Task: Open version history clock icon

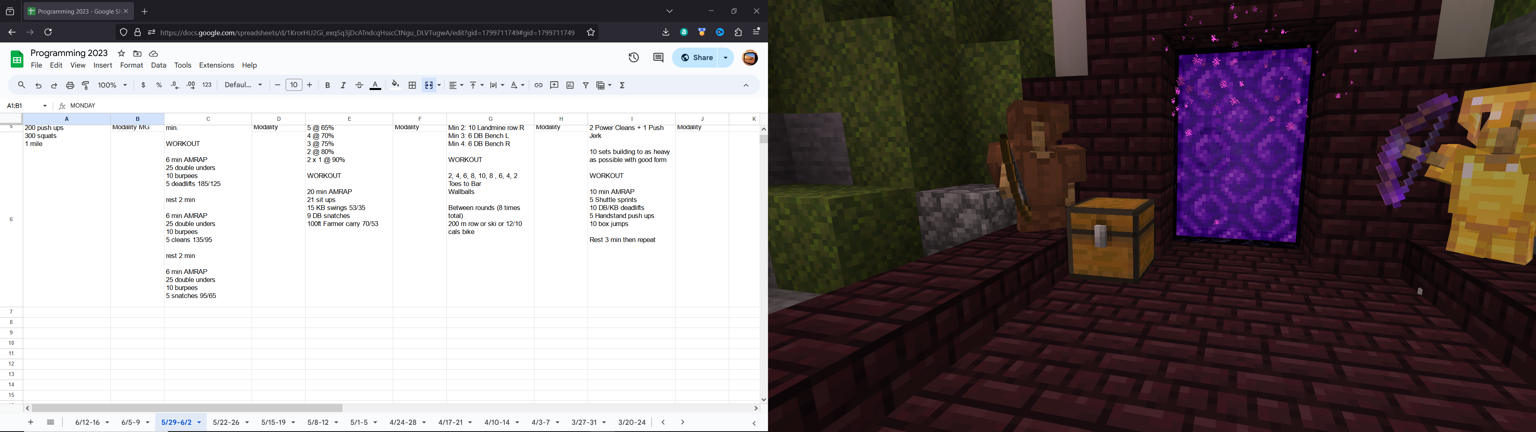Action: [x=634, y=58]
